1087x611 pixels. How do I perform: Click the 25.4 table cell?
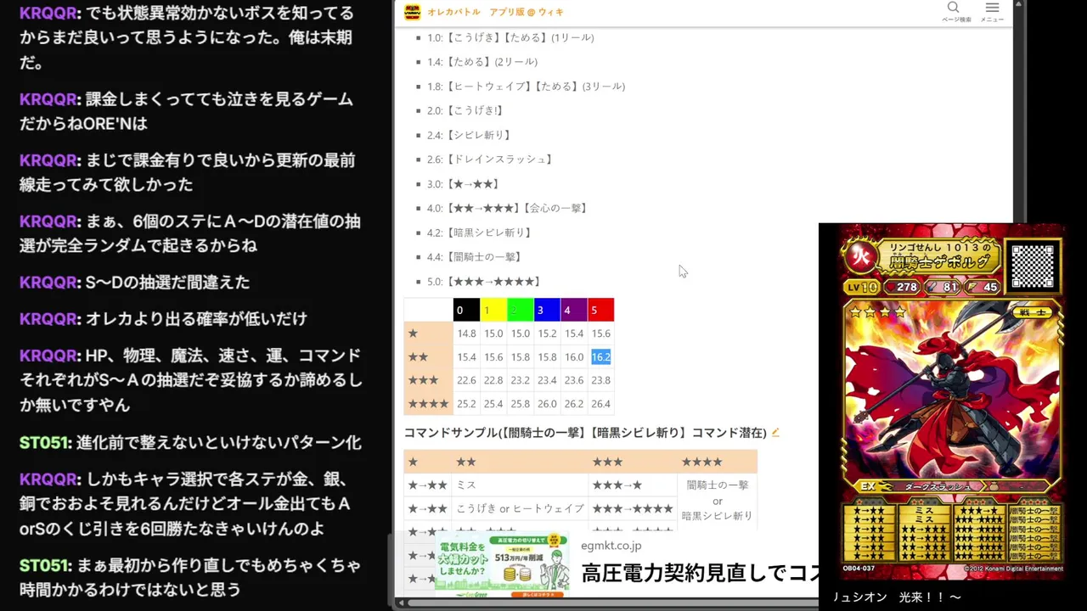coord(493,404)
